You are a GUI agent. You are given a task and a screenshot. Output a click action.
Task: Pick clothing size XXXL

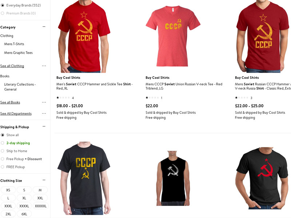tap(8, 206)
